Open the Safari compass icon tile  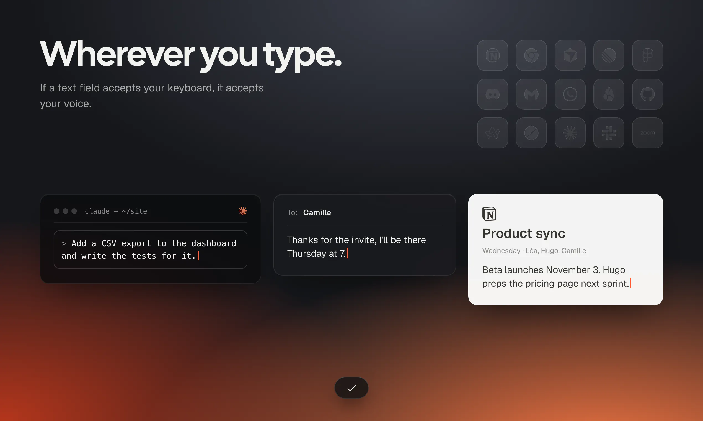pyautogui.click(x=531, y=133)
